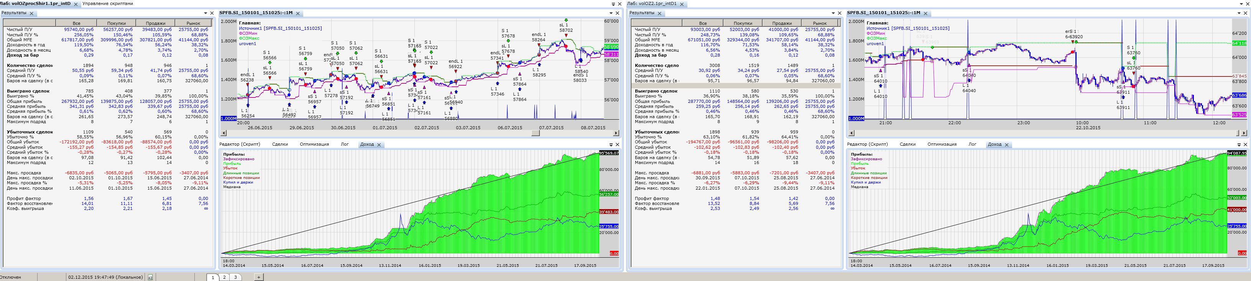Click scrollbar thumb of volOZprocShir1 price chart
Image resolution: width=1251 pixels, height=281 pixels.
(x=535, y=133)
